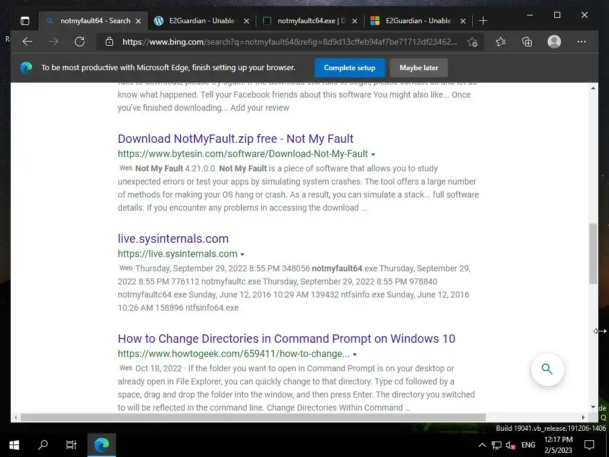Open the tab actions menu icon
The height and width of the screenshot is (457, 609).
(x=25, y=21)
